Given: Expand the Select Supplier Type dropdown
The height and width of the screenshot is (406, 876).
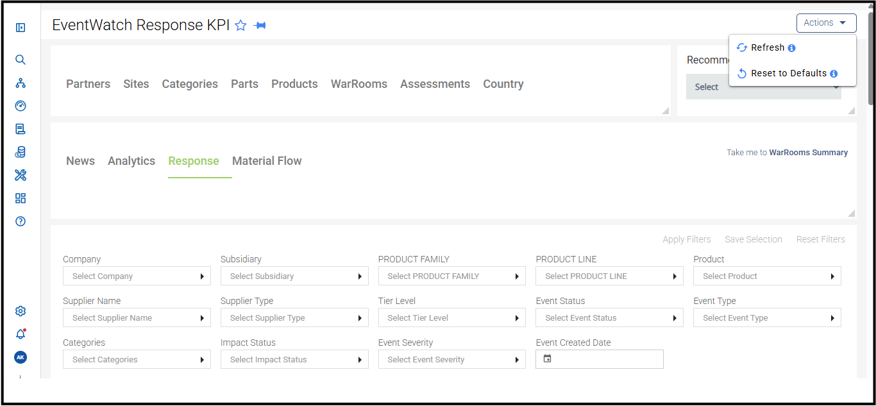Looking at the screenshot, I should pyautogui.click(x=294, y=318).
